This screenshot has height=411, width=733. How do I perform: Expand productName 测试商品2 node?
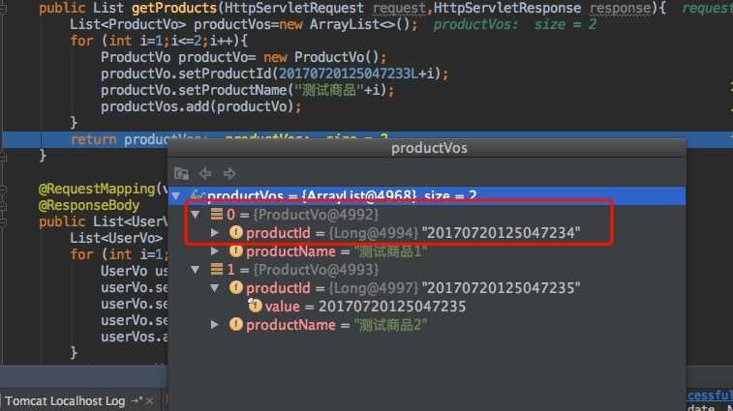click(x=215, y=325)
